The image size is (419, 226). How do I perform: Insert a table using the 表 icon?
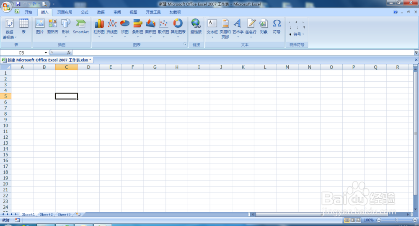pos(23,26)
